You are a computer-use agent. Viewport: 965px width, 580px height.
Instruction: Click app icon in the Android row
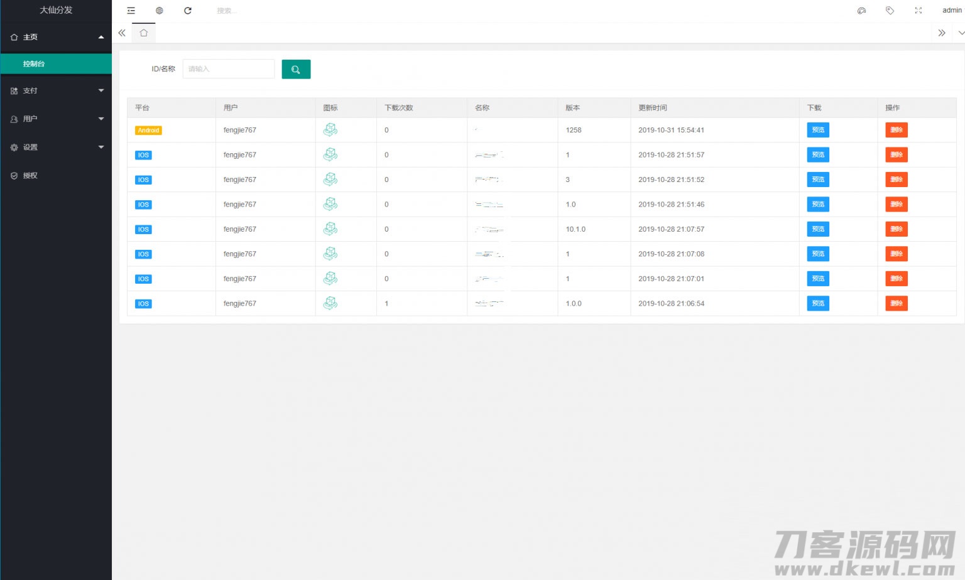coord(330,130)
